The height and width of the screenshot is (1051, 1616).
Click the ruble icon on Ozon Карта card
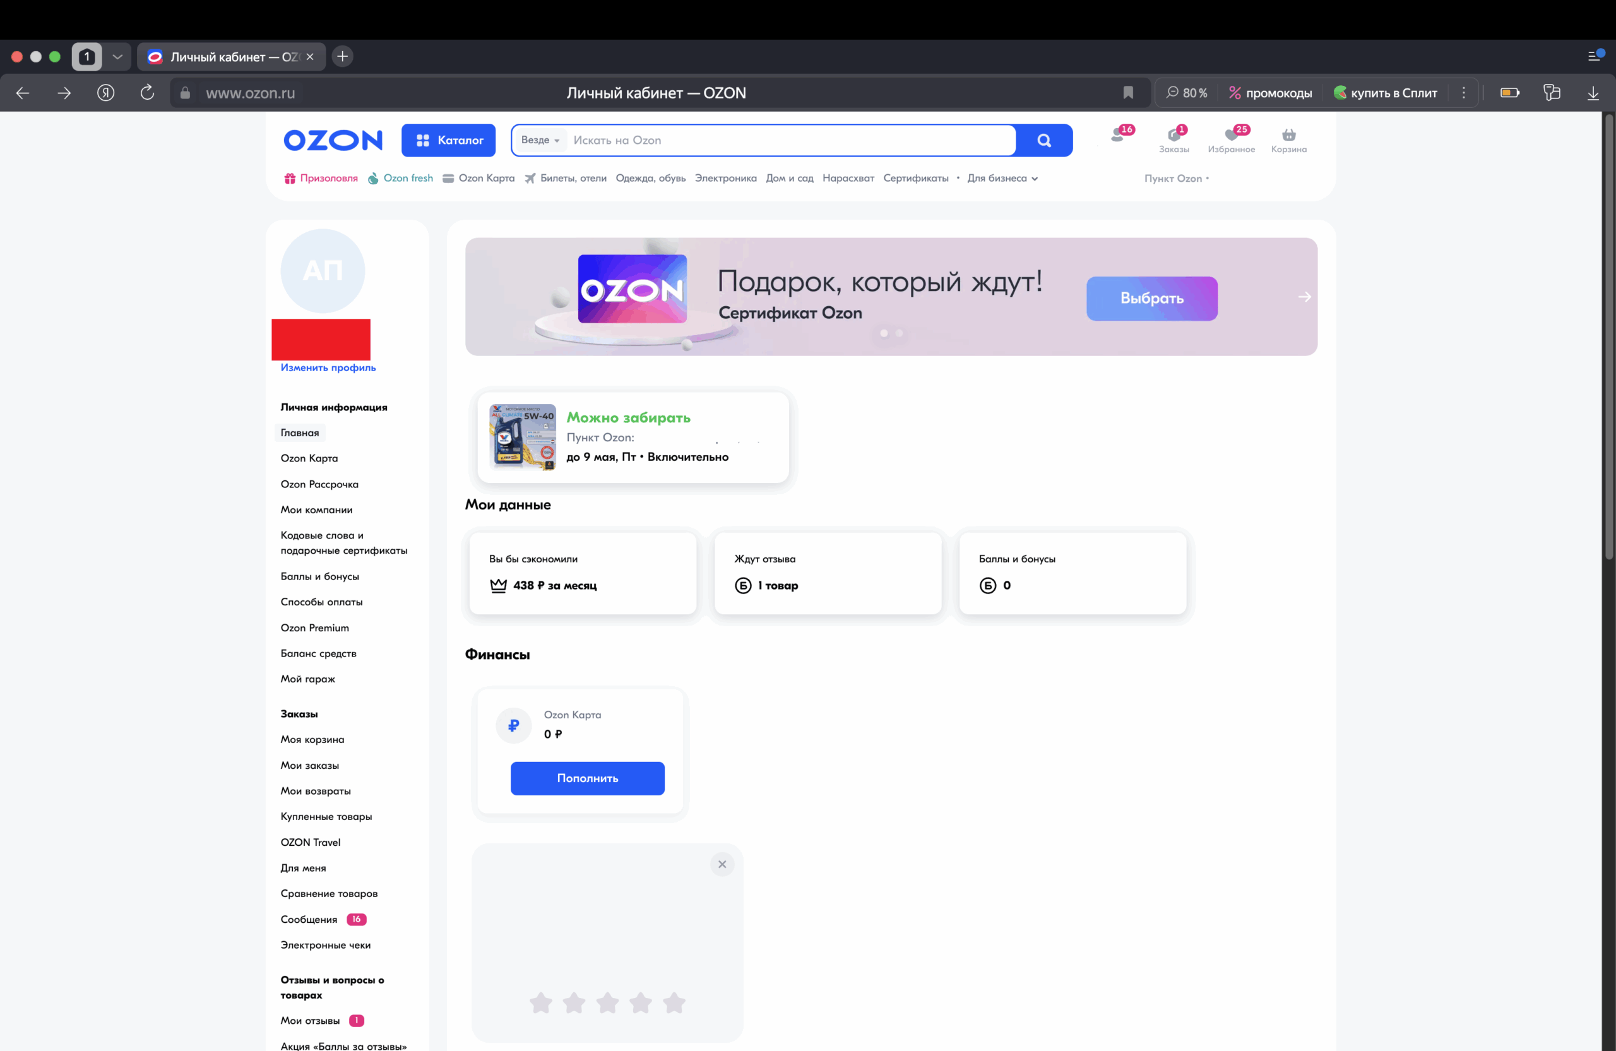pyautogui.click(x=513, y=725)
